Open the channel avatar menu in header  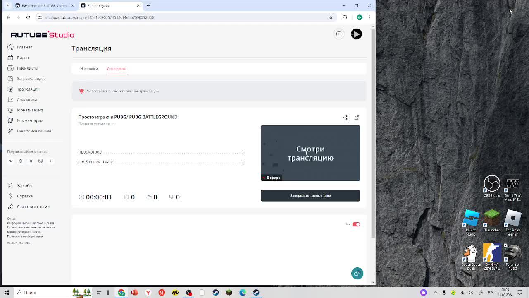357,34
